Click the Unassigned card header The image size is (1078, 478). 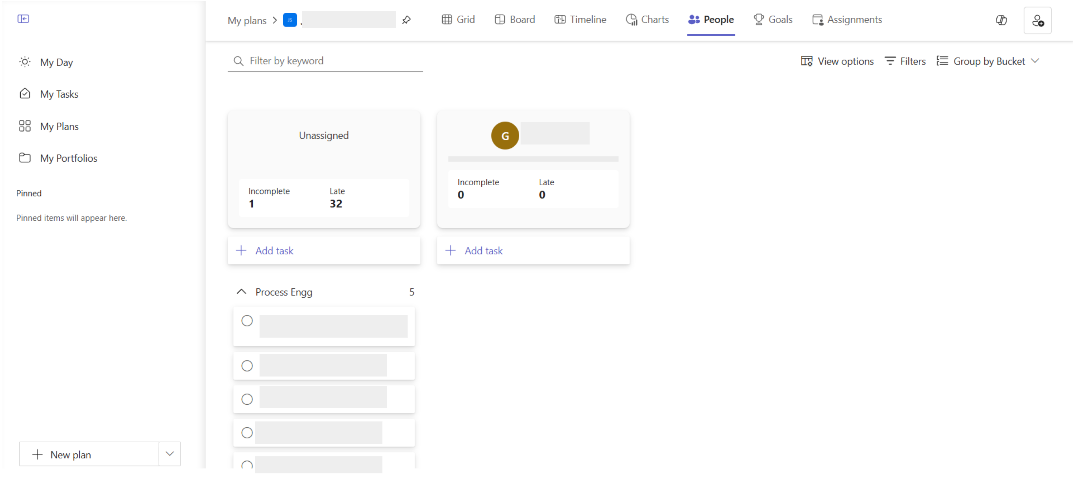(x=324, y=135)
